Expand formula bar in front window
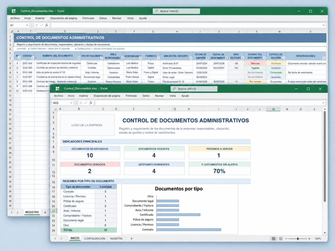335x251 pixels. pos(323,103)
